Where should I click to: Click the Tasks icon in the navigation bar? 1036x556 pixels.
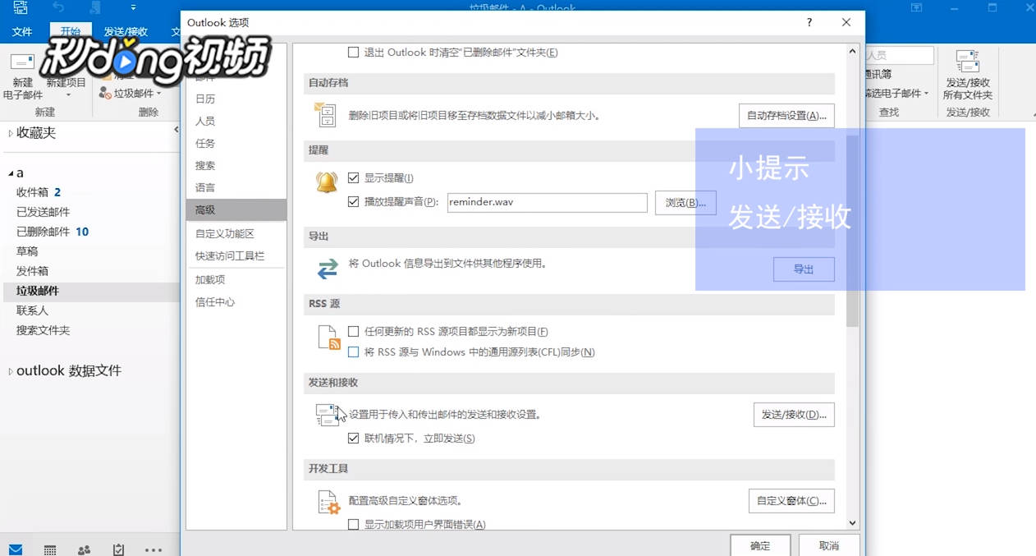pos(117,549)
